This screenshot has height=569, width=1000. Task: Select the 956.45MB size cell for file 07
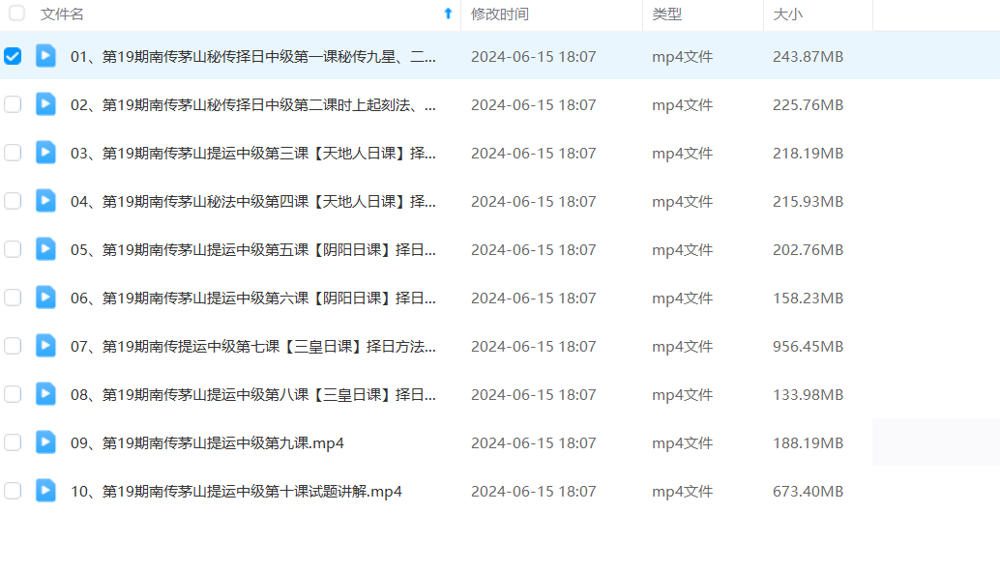(808, 346)
